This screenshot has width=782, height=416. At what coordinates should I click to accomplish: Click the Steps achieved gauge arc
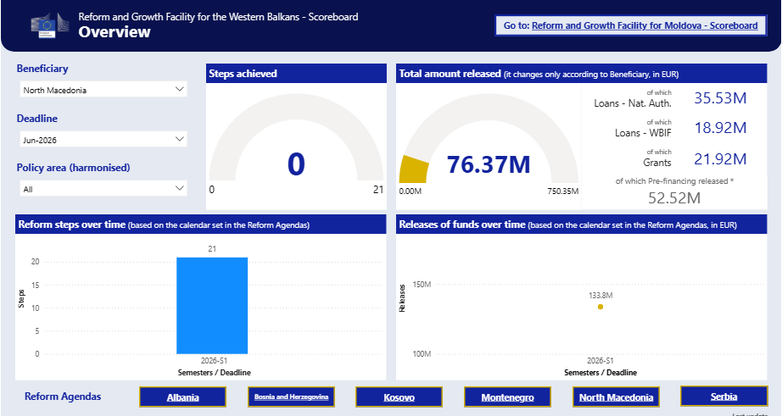[x=296, y=106]
